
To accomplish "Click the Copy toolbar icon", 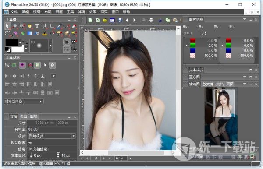I will 167,20.
